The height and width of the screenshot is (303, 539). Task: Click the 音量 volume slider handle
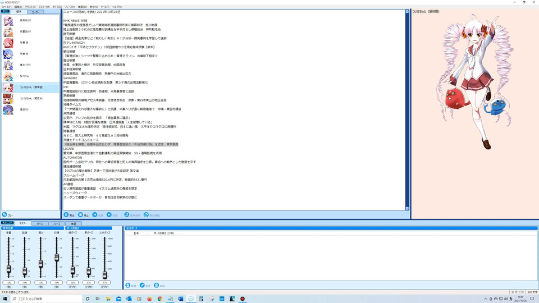click(8, 269)
